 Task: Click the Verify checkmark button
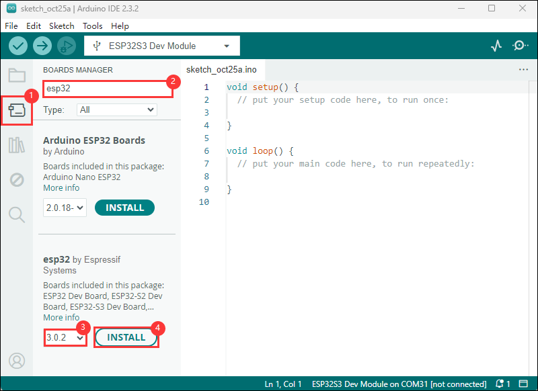click(x=18, y=46)
